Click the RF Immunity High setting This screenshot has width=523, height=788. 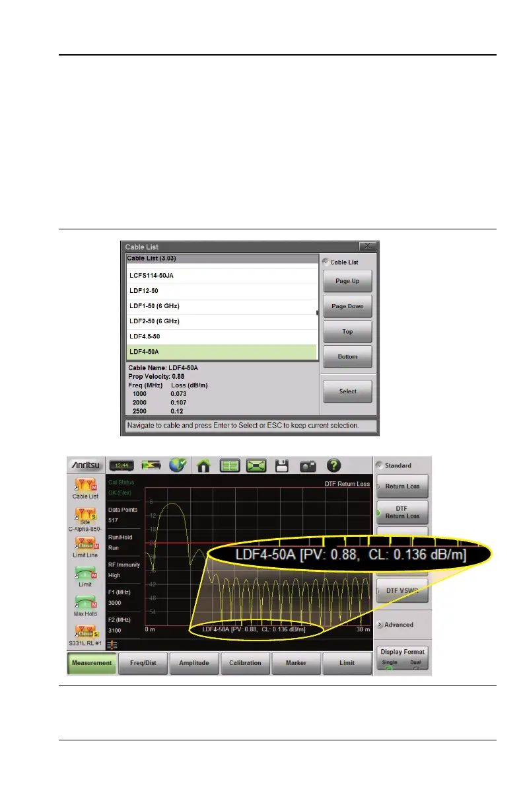coord(124,571)
